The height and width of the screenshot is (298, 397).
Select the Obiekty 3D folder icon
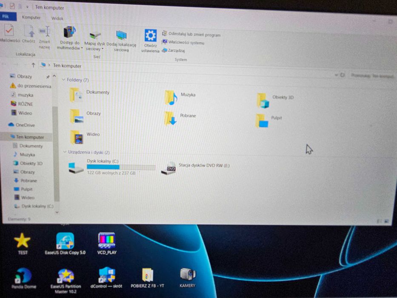(x=263, y=100)
